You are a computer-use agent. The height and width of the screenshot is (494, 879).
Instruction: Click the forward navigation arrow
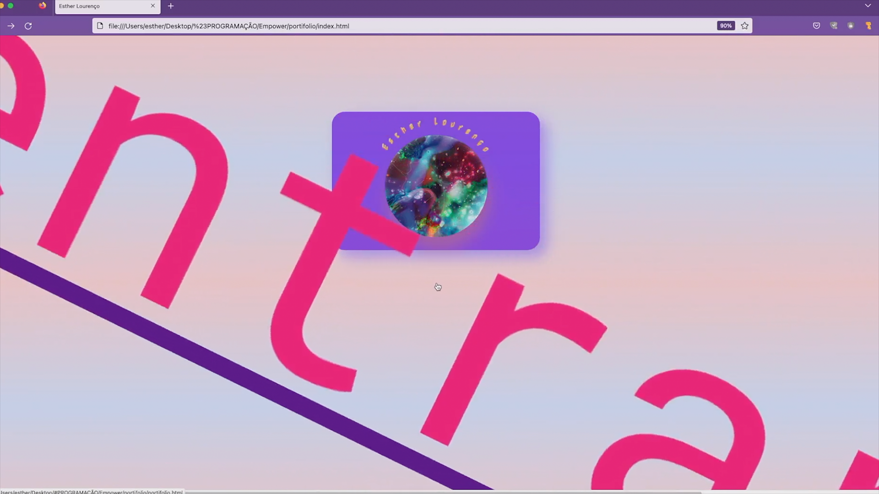11,26
